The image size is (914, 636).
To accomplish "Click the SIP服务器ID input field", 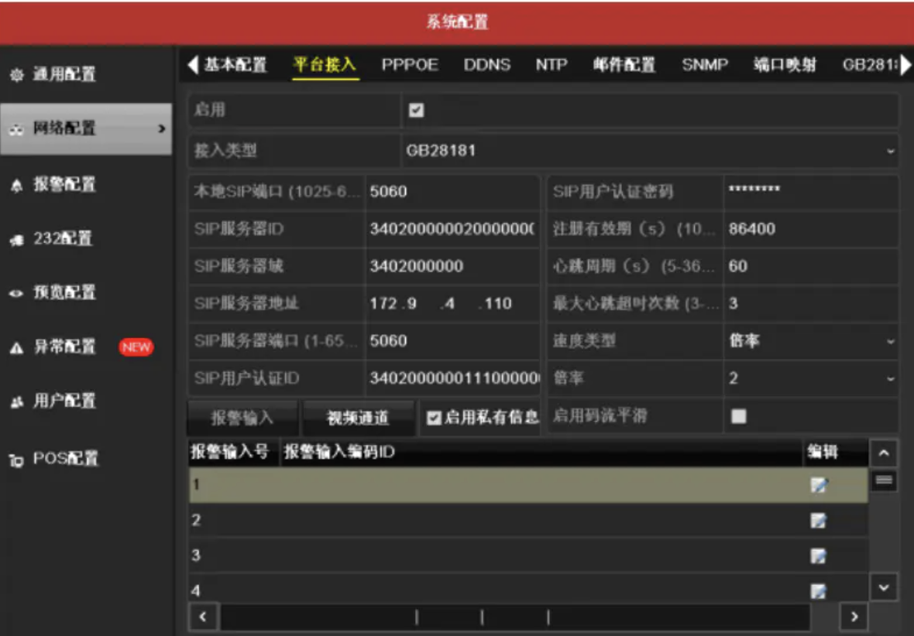I will point(452,229).
